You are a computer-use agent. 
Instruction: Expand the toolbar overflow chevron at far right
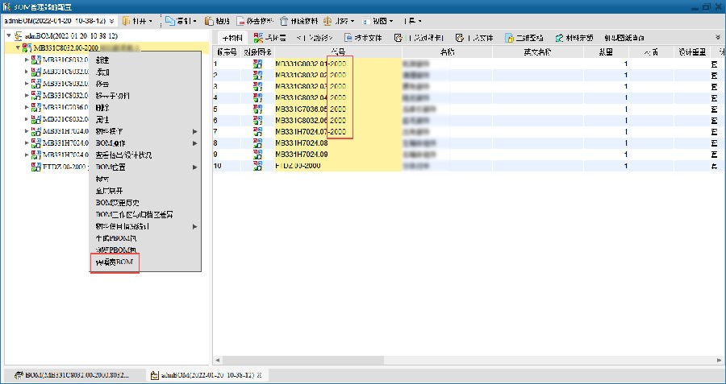(717, 37)
